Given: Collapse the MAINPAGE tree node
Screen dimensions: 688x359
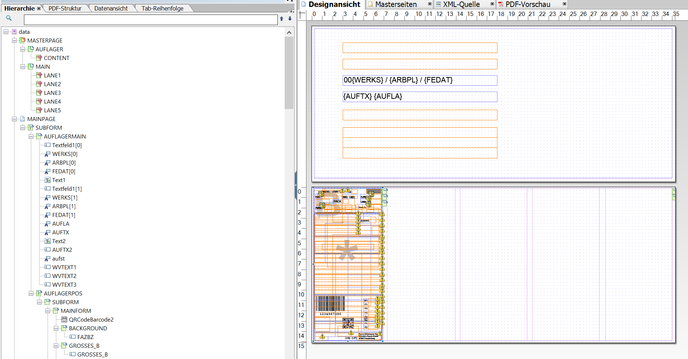Looking at the screenshot, I should [x=14, y=119].
